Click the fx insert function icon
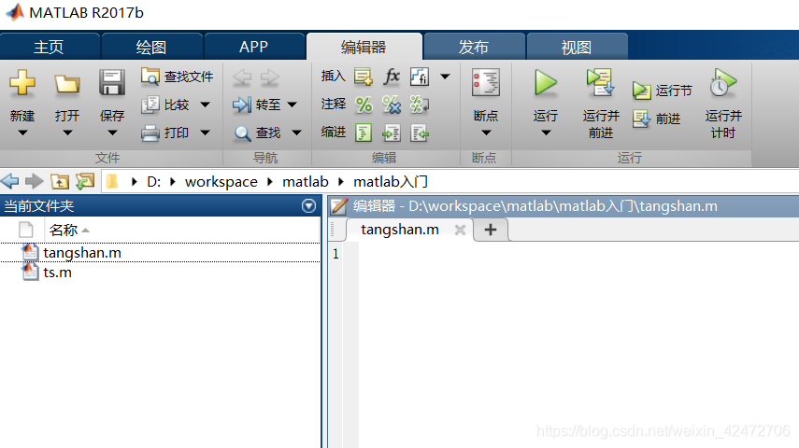 tap(392, 77)
